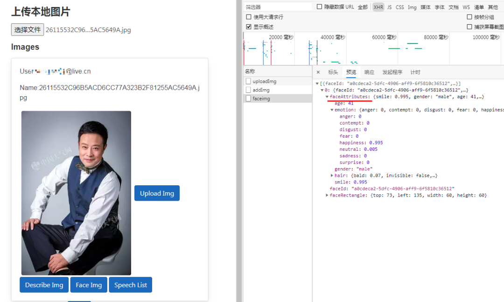Click the 名称 column header
The width and height of the screenshot is (504, 302).
point(250,71)
